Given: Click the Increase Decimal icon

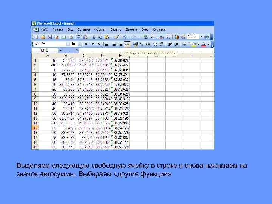Looking at the screenshot, I should pos(155,44).
